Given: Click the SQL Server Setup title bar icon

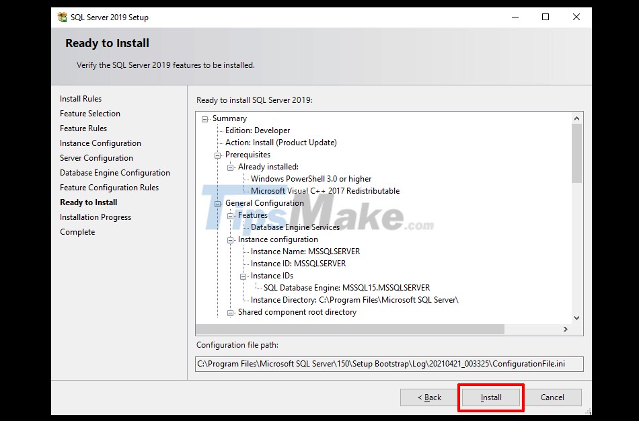Looking at the screenshot, I should coord(63,17).
